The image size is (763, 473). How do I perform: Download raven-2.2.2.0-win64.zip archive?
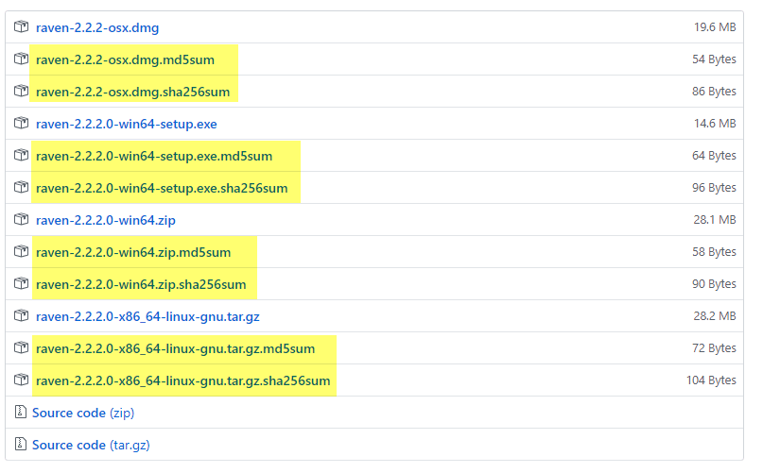click(x=105, y=220)
